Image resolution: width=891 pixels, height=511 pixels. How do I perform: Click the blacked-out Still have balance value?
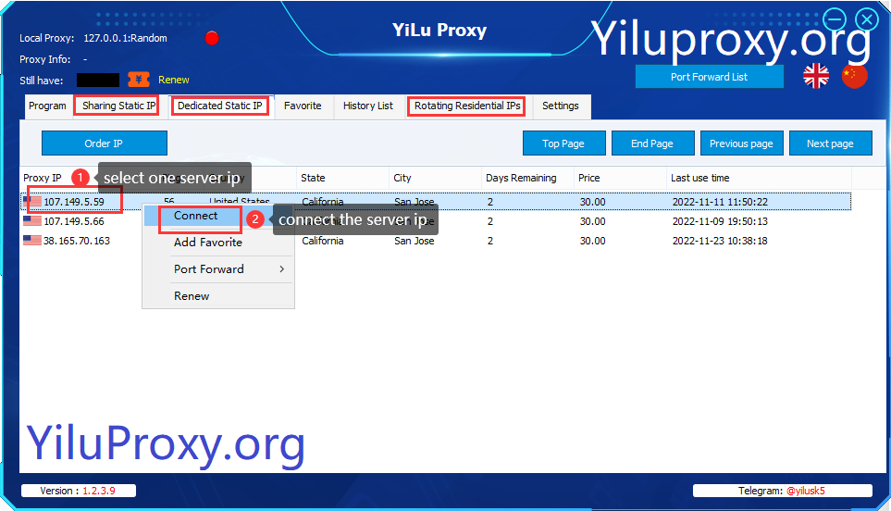(x=98, y=81)
